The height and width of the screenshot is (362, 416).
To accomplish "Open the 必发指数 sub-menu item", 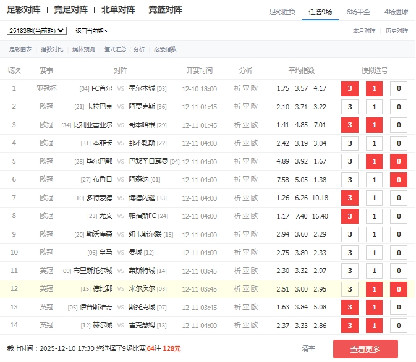I will click(165, 49).
